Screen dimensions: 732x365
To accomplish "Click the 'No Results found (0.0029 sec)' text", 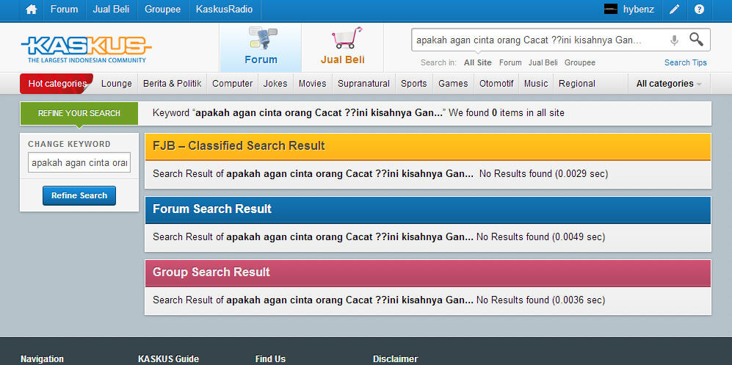I will (543, 174).
